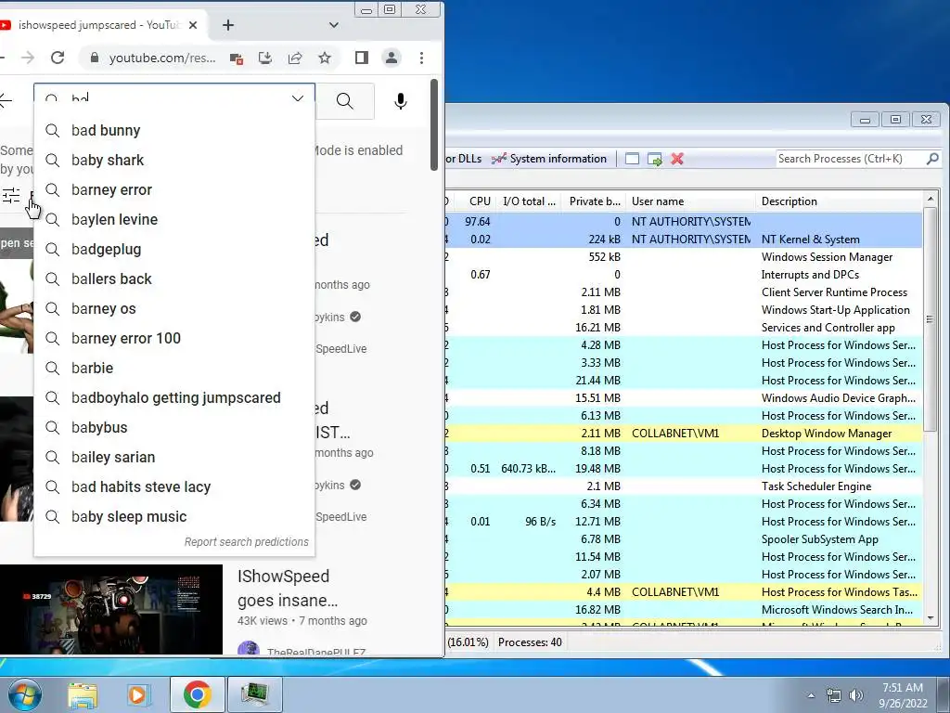This screenshot has height=713, width=950.
Task: Choose suggestion 'baby shark'
Action: tap(174, 160)
